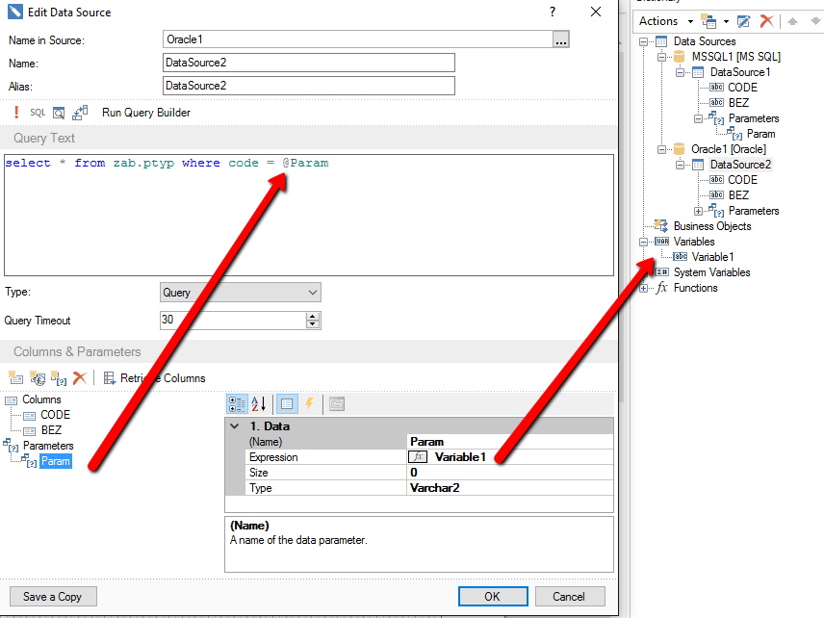Click the Edit icon in Dictionary toolbar

(x=743, y=21)
